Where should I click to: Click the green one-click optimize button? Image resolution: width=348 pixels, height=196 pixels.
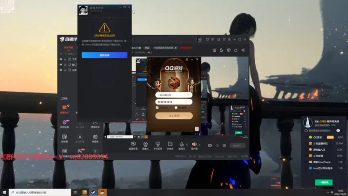(x=324, y=182)
